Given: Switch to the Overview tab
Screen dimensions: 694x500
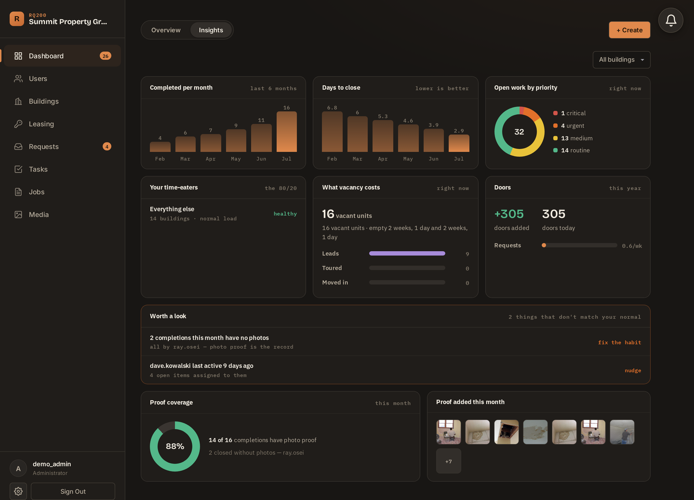Looking at the screenshot, I should pyautogui.click(x=166, y=30).
